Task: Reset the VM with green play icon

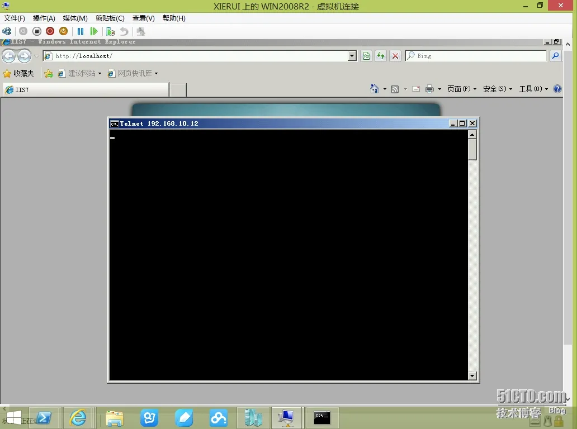Action: click(94, 31)
